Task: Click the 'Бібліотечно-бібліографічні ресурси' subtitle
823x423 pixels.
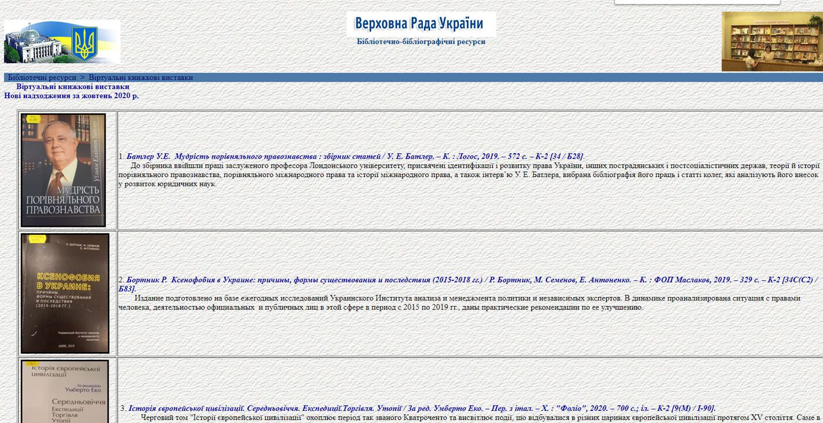Action: (x=421, y=42)
